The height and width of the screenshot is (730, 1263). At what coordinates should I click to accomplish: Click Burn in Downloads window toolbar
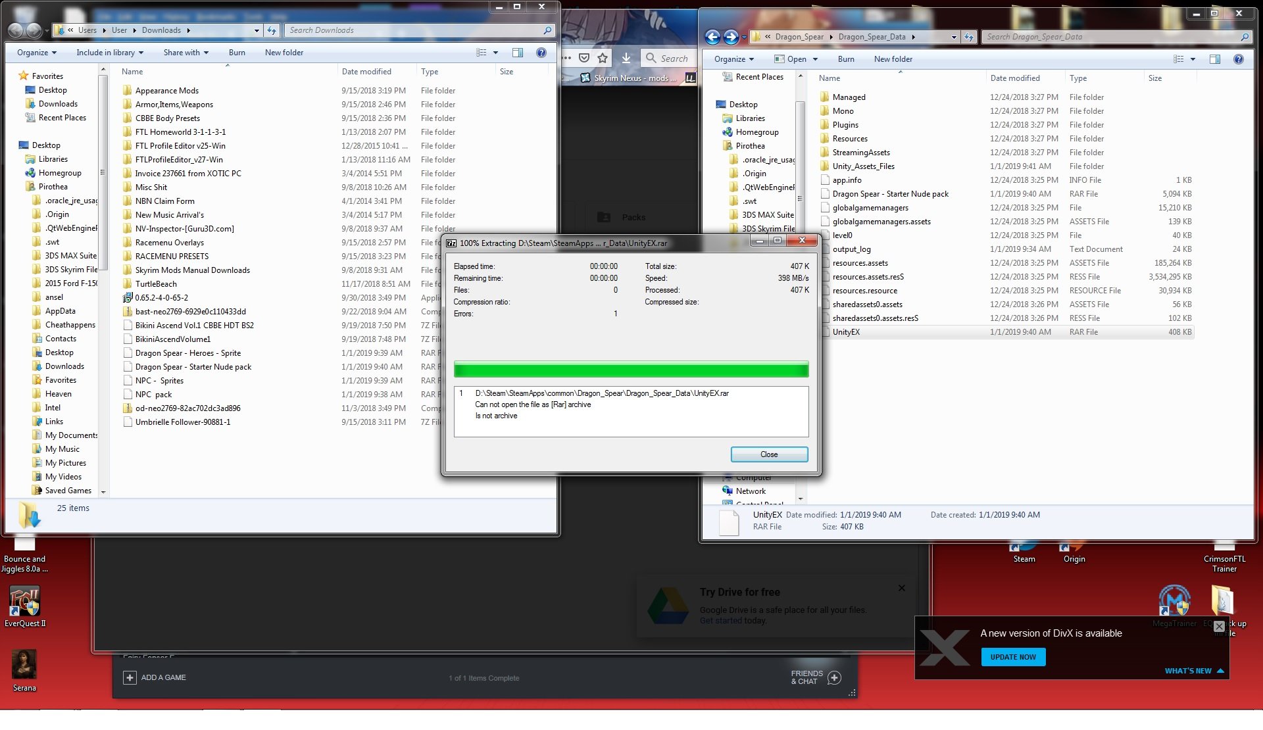(237, 53)
